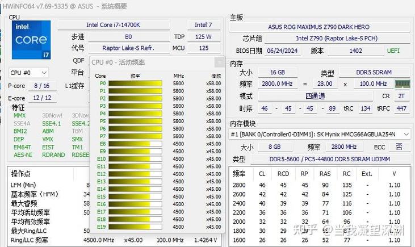Click the 28.00 memory multiplier value

pos(325,84)
